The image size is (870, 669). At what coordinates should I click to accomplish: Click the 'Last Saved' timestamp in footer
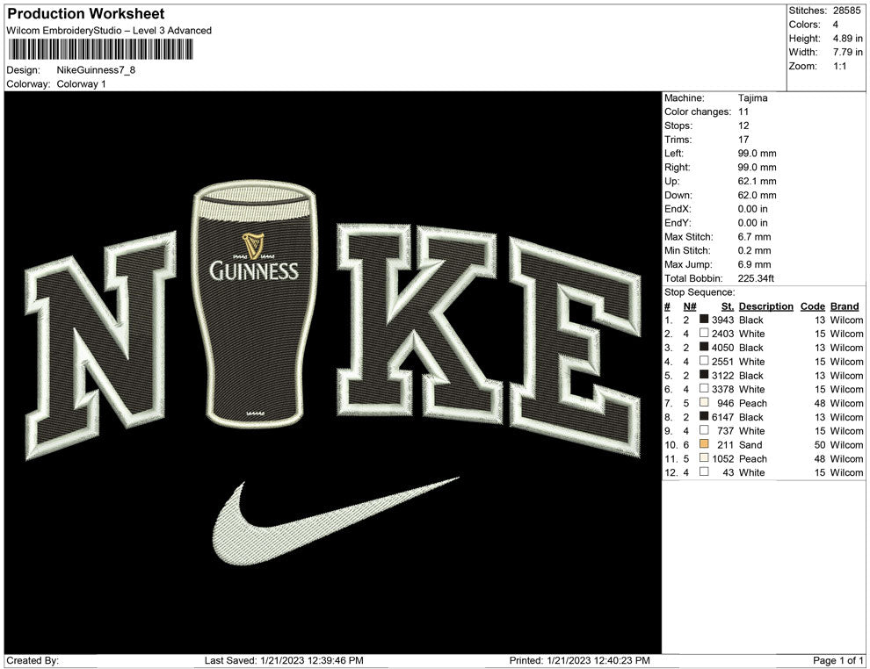coord(284,660)
